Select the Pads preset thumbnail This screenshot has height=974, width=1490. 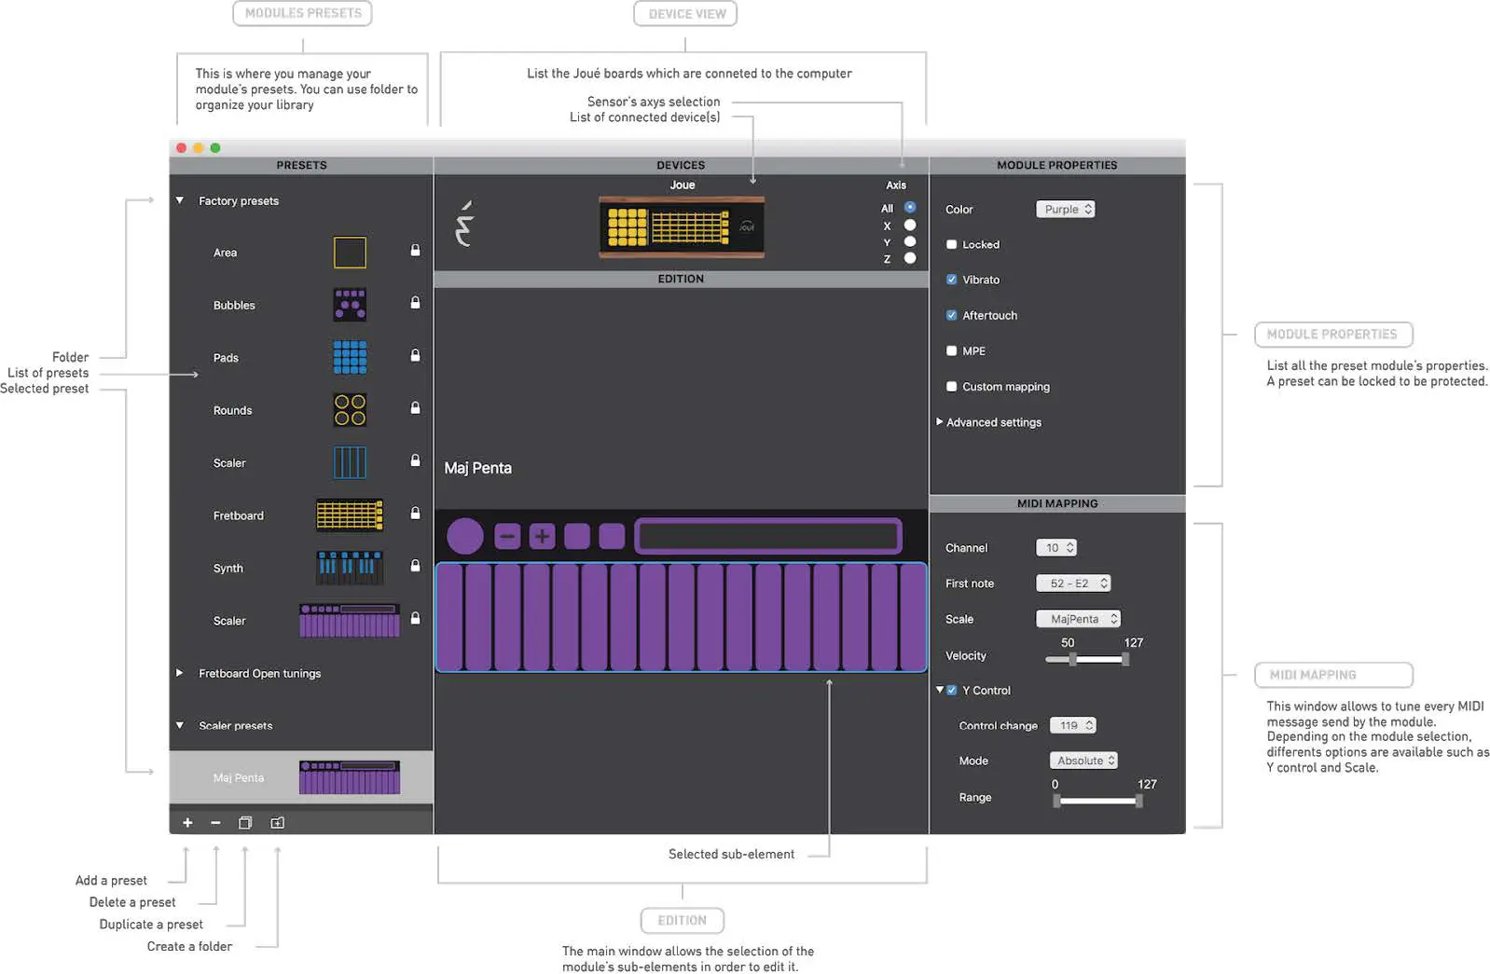350,357
